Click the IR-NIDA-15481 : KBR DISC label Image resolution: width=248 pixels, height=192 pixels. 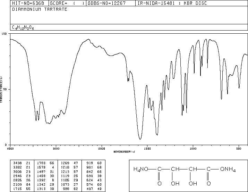pos(172,3)
